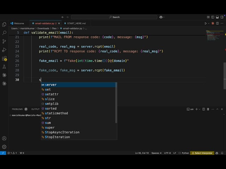Pick 'StopAsyncIteration' suggestion
This screenshot has height=169, width=226.
point(78,132)
